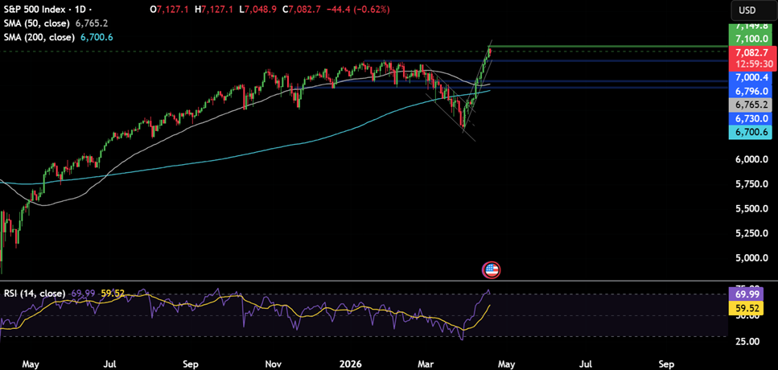
Task: Click the Nov label on time axis
Action: (276, 364)
